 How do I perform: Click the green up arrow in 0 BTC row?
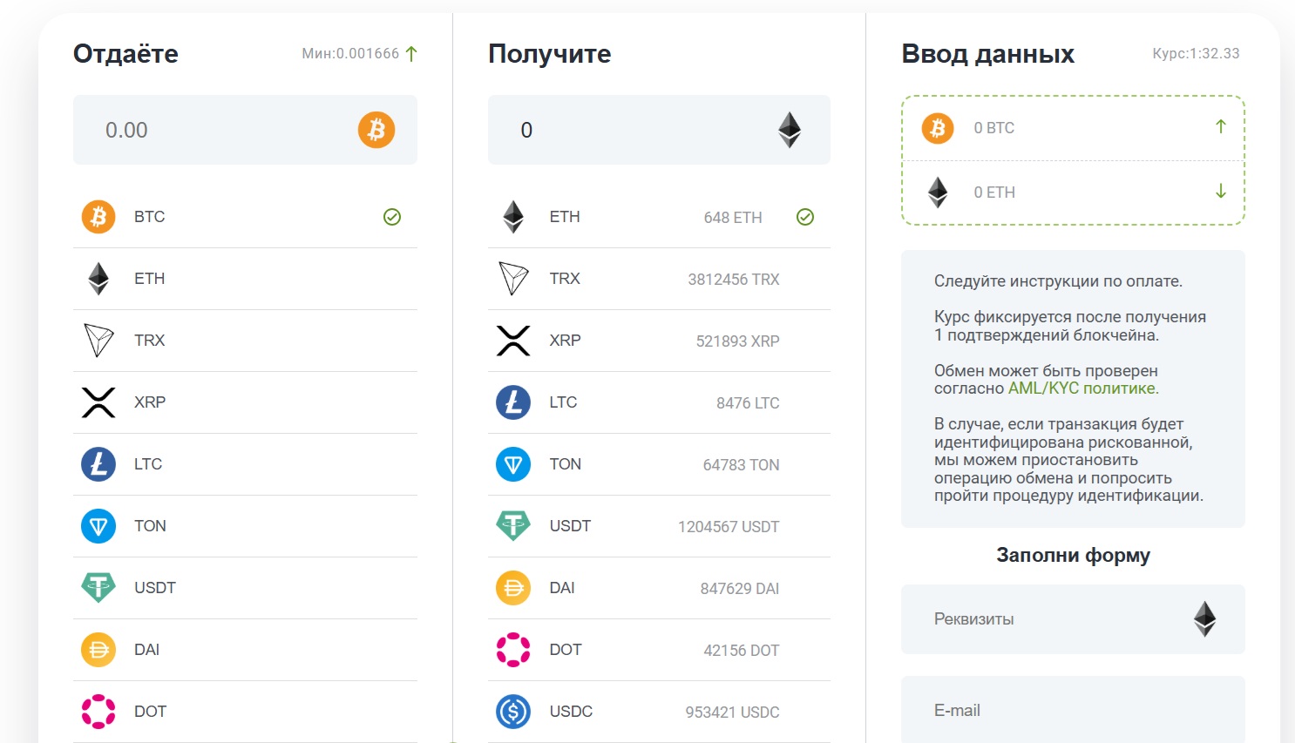(x=1221, y=127)
